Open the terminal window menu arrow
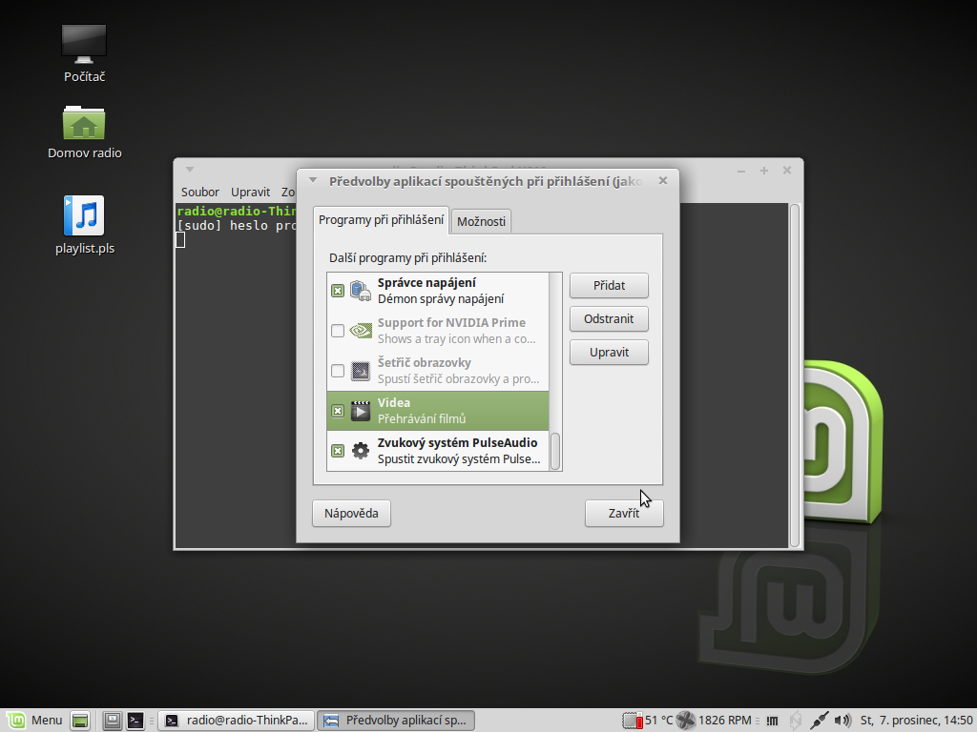Screen dimensions: 977x732 point(189,170)
